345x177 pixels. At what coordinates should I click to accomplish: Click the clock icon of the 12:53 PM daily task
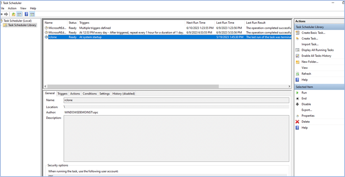coord(46,33)
